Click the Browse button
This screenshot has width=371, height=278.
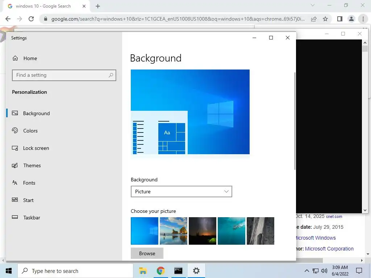[147, 253]
